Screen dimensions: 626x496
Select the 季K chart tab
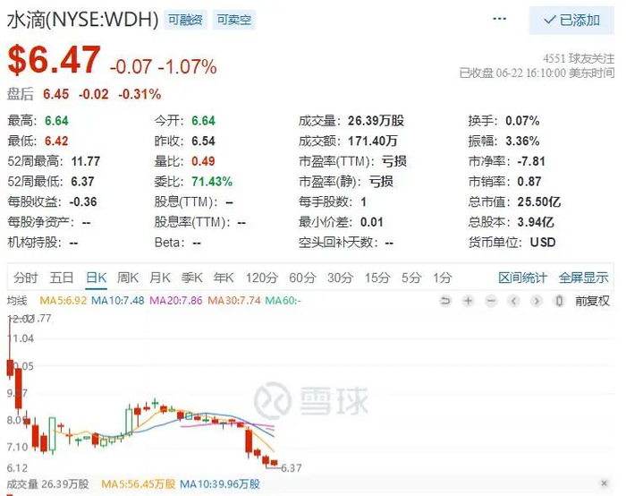tap(191, 278)
